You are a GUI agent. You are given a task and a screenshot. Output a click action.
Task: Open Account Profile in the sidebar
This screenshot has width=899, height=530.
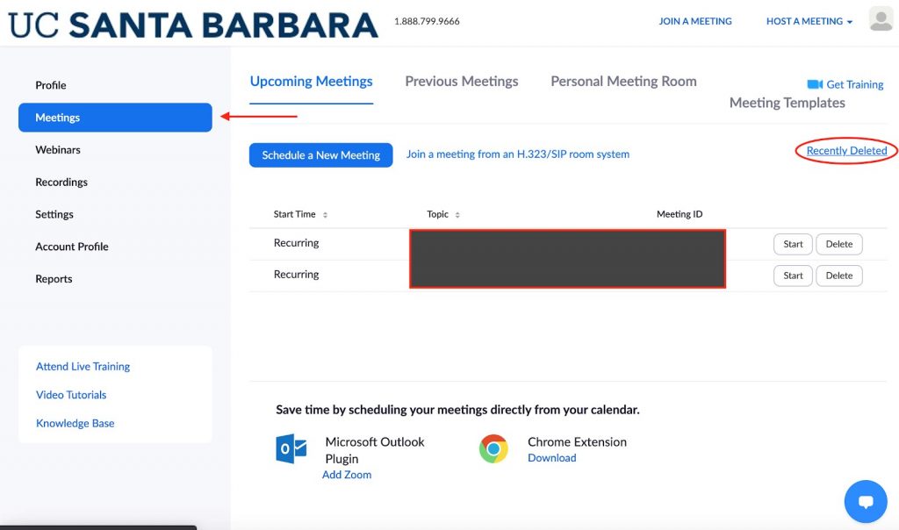(72, 247)
